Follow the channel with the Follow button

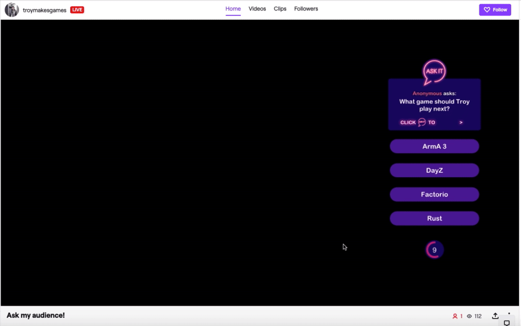(x=495, y=10)
